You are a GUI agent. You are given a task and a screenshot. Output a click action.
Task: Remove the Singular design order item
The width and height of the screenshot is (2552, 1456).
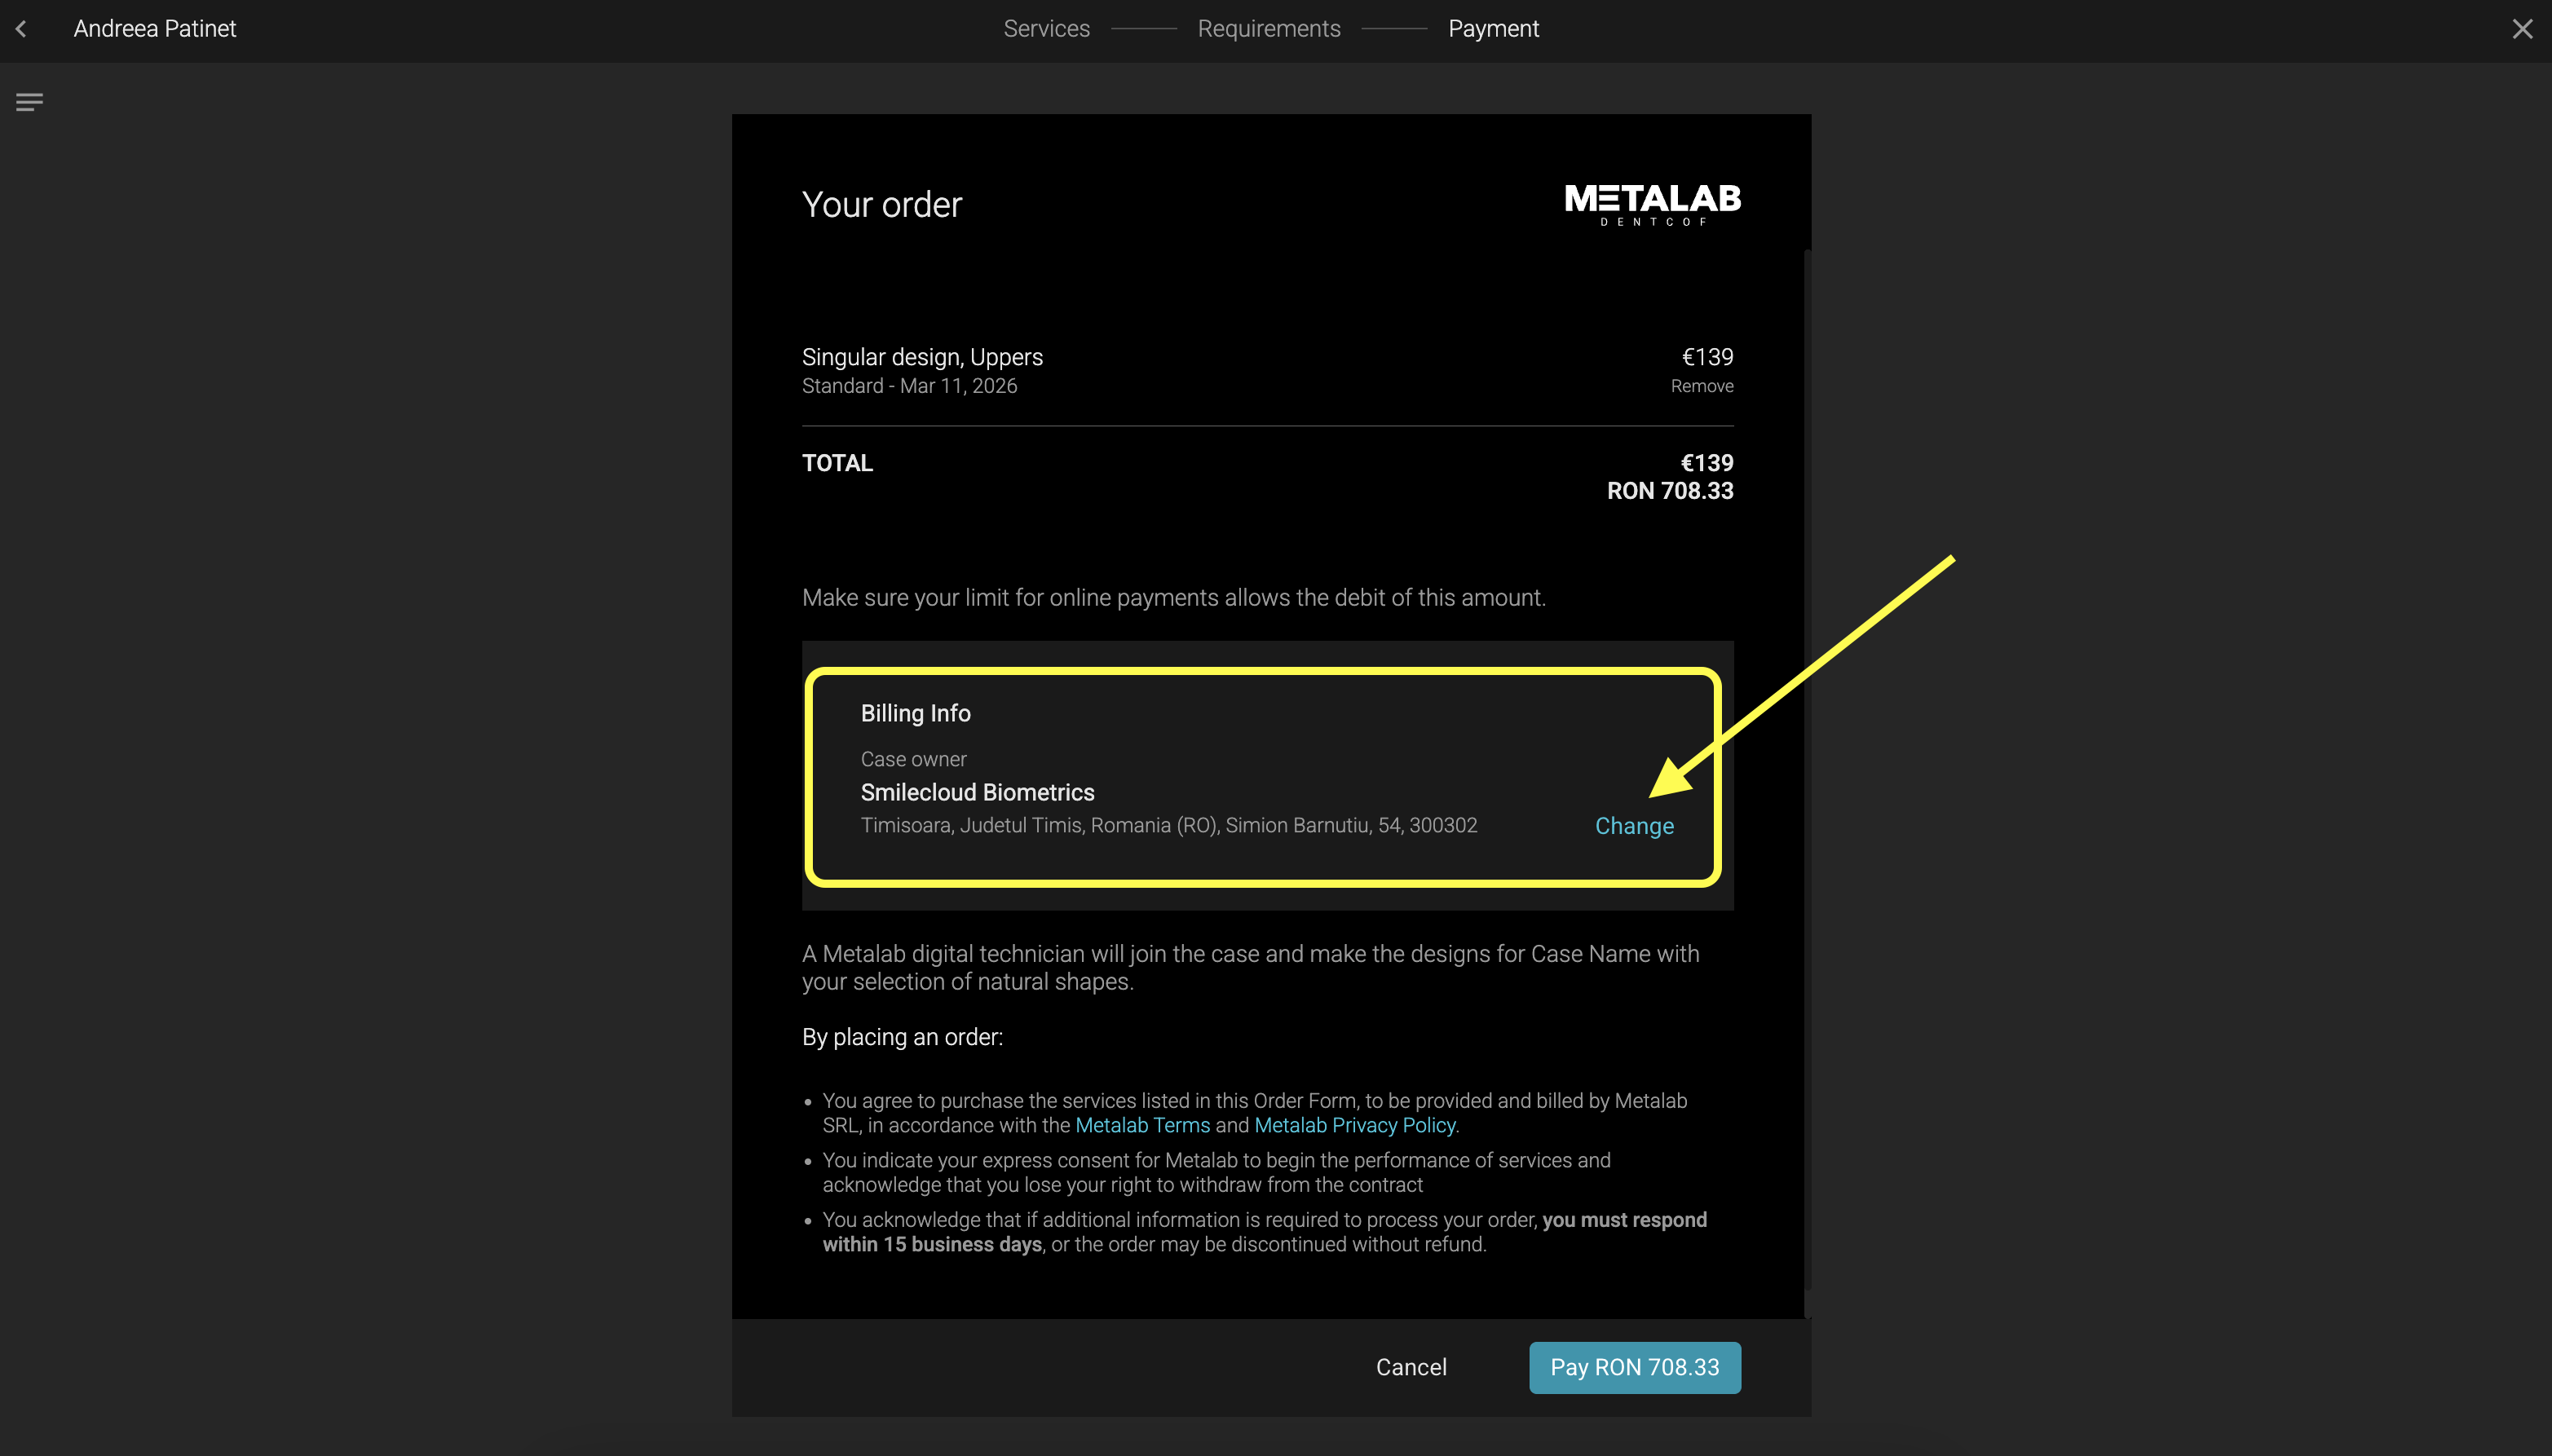coord(1701,386)
